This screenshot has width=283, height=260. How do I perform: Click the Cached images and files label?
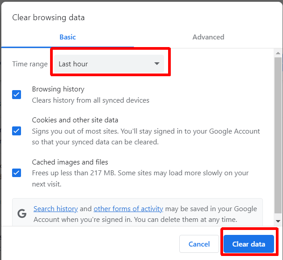(70, 162)
